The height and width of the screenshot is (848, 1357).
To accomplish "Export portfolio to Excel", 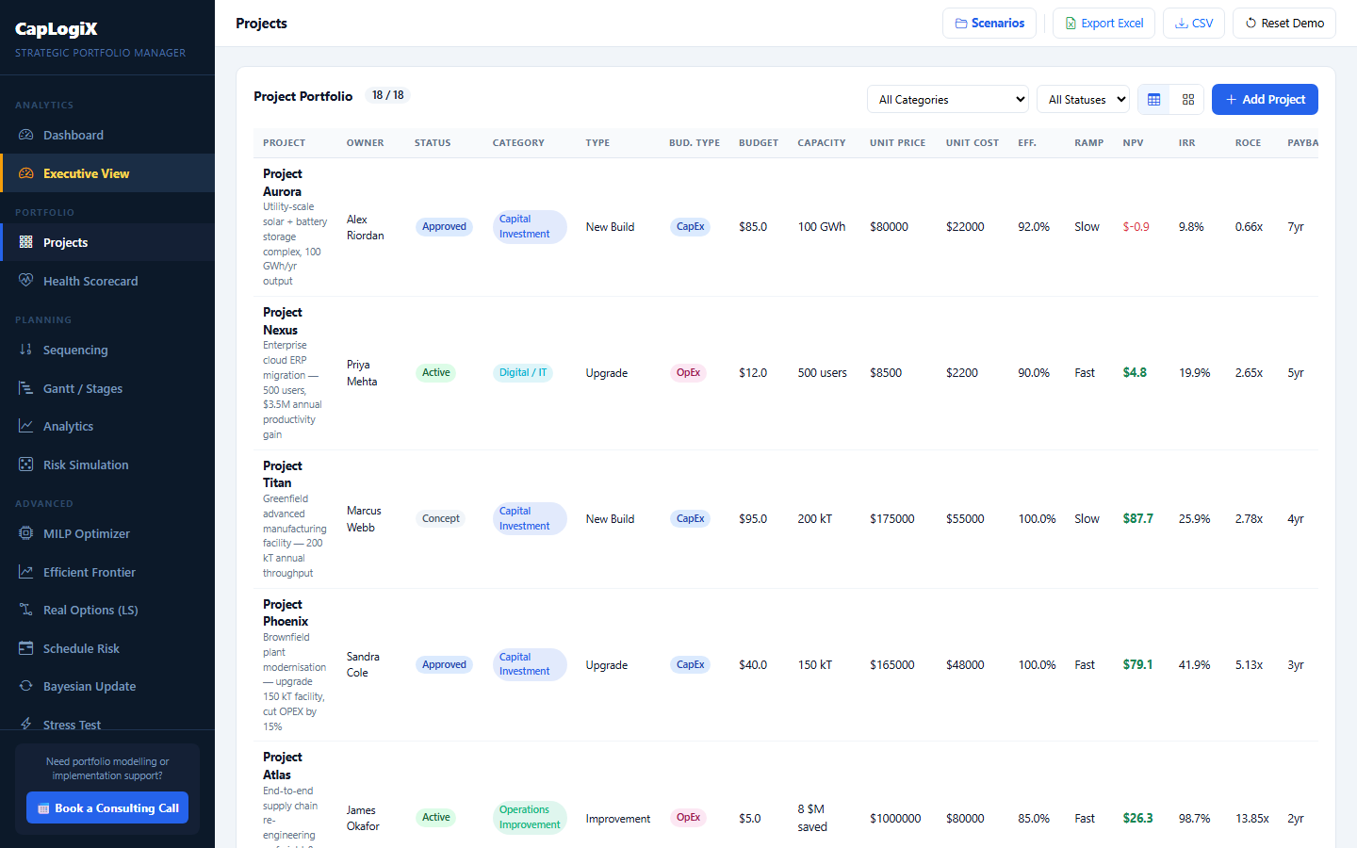I will coord(1104,23).
